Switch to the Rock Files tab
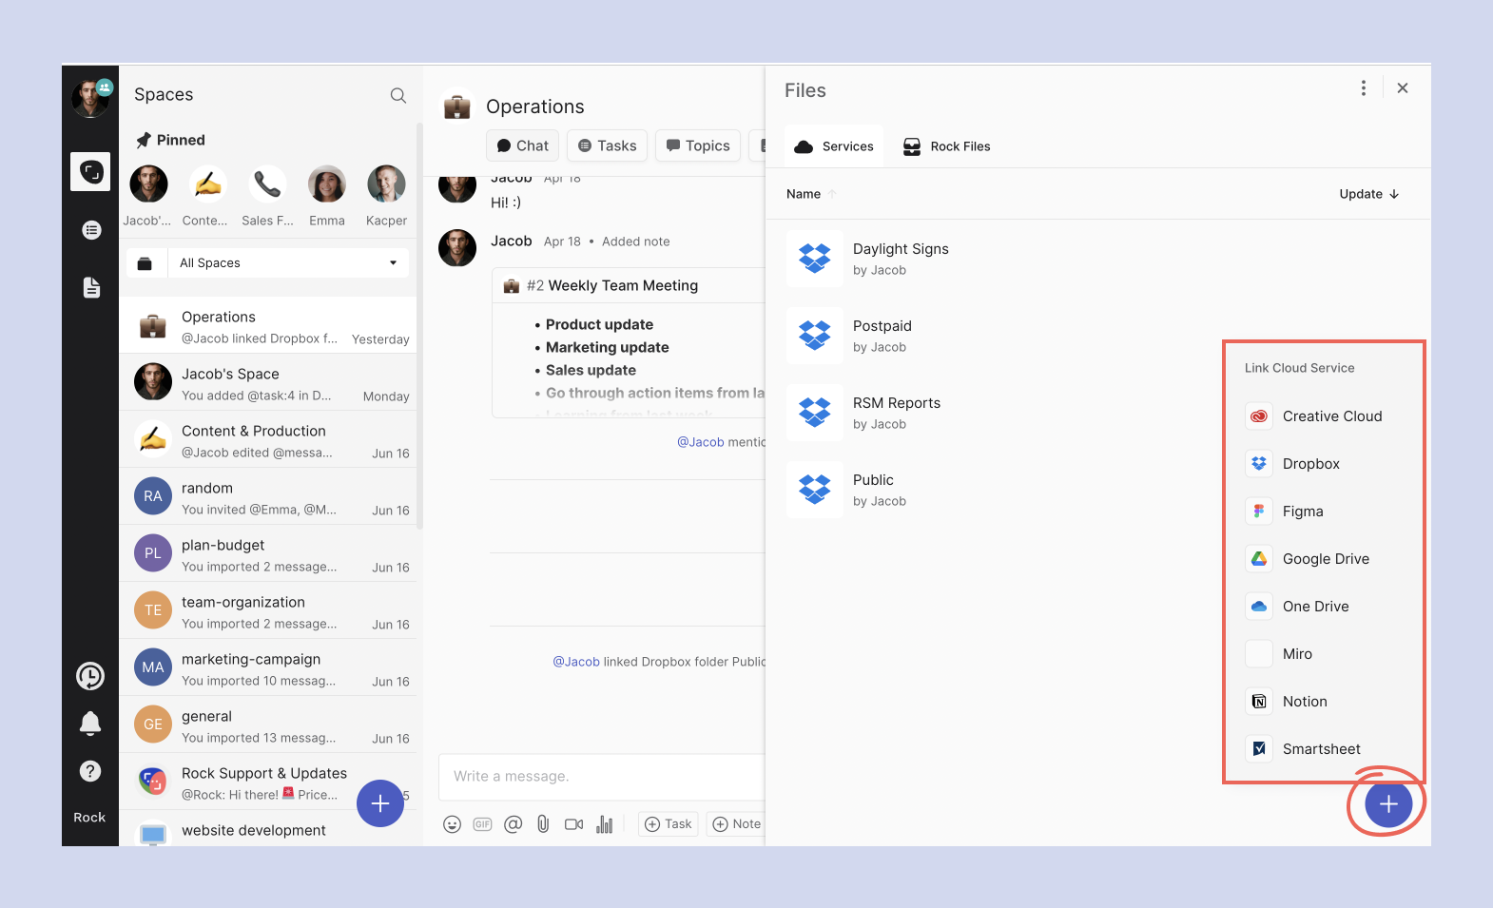The image size is (1493, 908). tap(947, 146)
